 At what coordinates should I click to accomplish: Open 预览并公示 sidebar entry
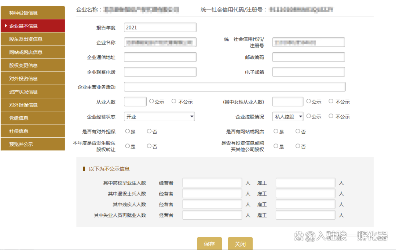tap(33, 144)
